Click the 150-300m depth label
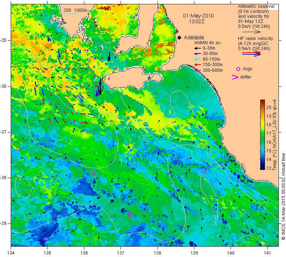 click(213, 65)
